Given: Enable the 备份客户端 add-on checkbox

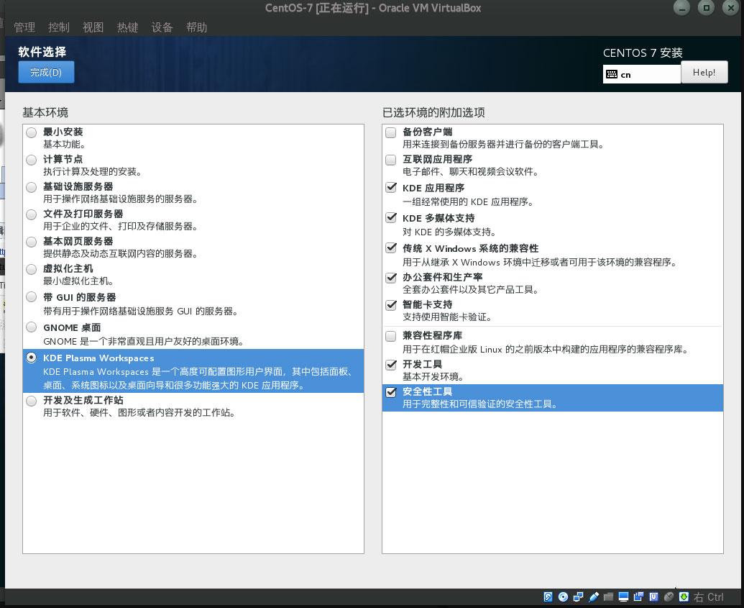Looking at the screenshot, I should (391, 132).
